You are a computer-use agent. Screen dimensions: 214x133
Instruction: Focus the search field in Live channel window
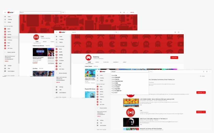click(40, 12)
